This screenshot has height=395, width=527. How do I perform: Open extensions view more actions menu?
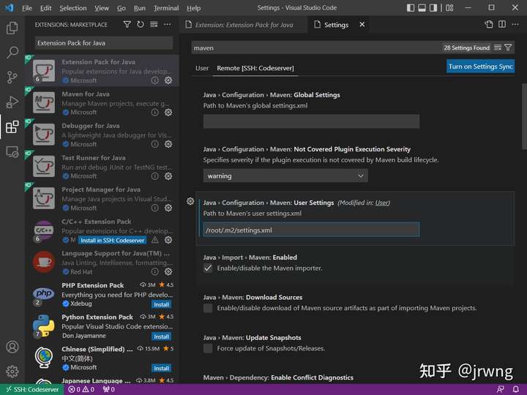click(x=167, y=25)
